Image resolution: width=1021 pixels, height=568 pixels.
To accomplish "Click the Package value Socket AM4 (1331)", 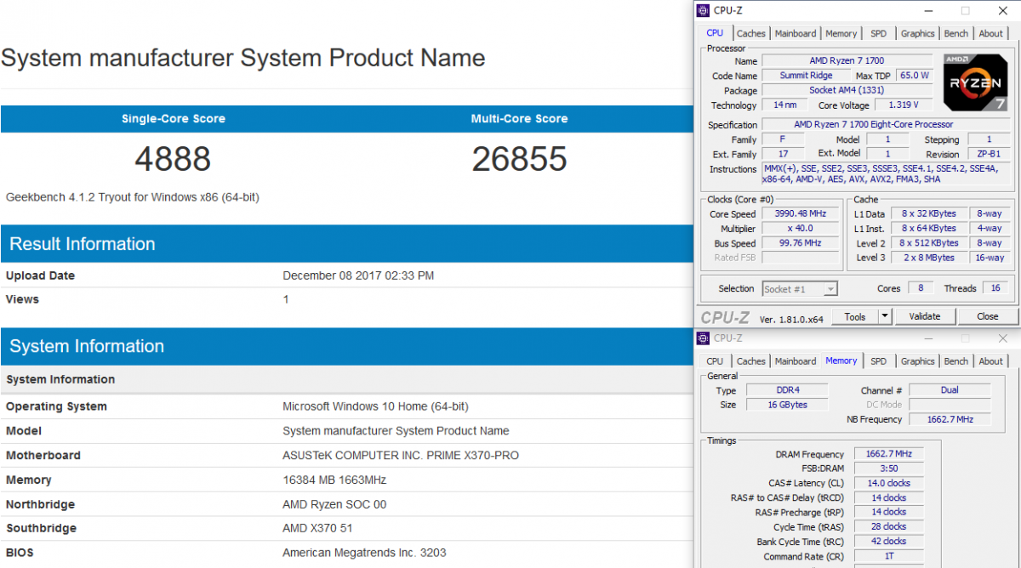I will click(847, 90).
